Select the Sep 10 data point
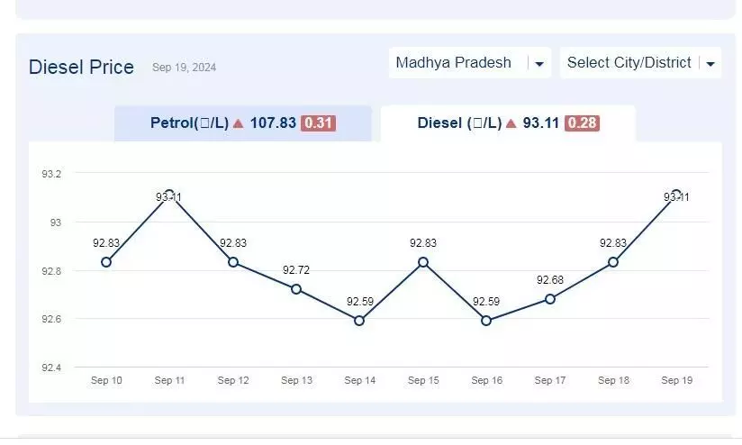The height and width of the screenshot is (445, 742). [106, 262]
